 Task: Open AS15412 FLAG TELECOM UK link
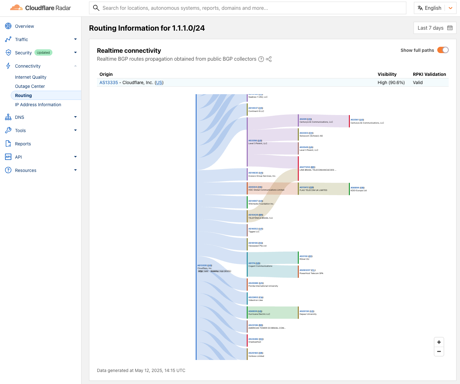[304, 187]
